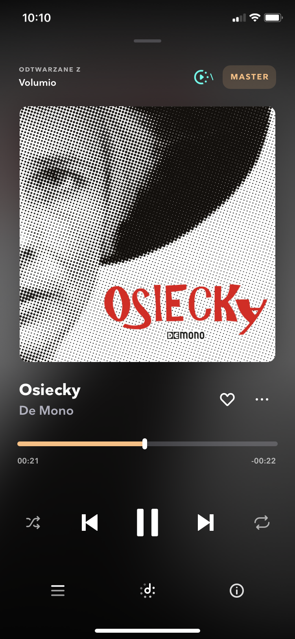Skip to the next track
295x639 pixels.
click(x=206, y=523)
